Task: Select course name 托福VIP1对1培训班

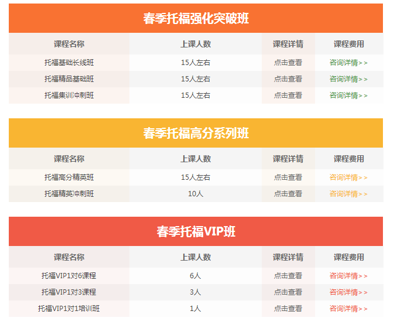Action: pos(69,309)
